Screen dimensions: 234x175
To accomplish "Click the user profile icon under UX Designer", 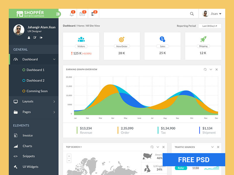I will [29, 38].
